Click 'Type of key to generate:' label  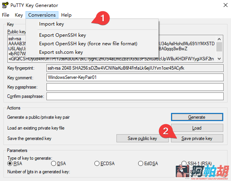tap(30, 158)
